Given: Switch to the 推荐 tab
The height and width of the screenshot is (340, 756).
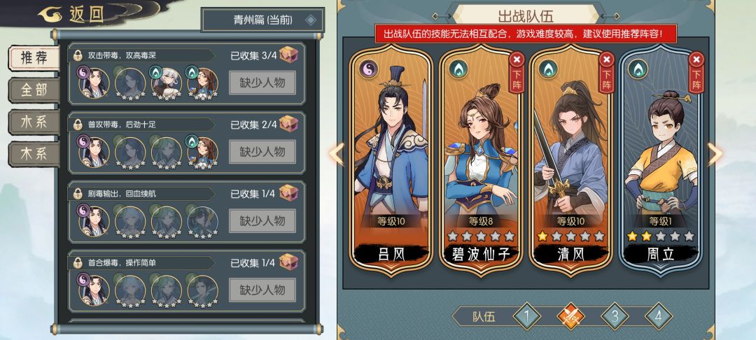Looking at the screenshot, I should [x=34, y=58].
